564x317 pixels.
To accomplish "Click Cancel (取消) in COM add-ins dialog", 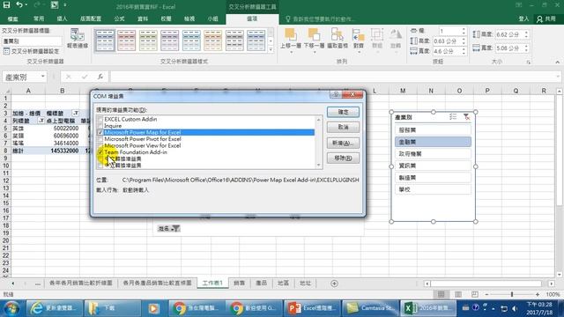I will pyautogui.click(x=343, y=127).
